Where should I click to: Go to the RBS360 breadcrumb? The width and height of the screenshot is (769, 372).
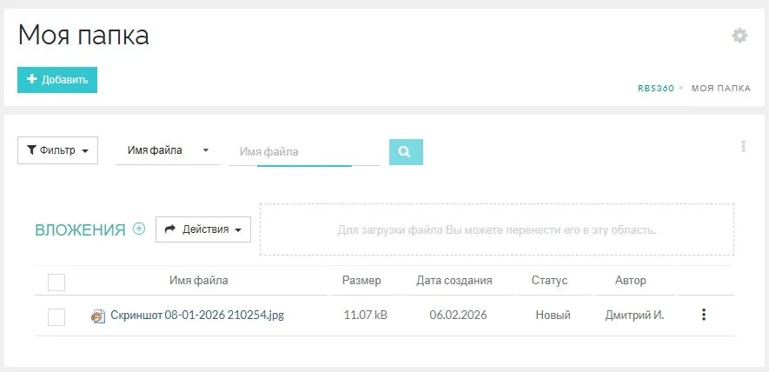[654, 89]
